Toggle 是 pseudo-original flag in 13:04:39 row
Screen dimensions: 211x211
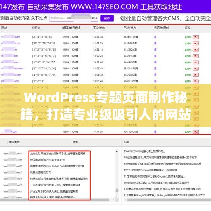point(155,75)
